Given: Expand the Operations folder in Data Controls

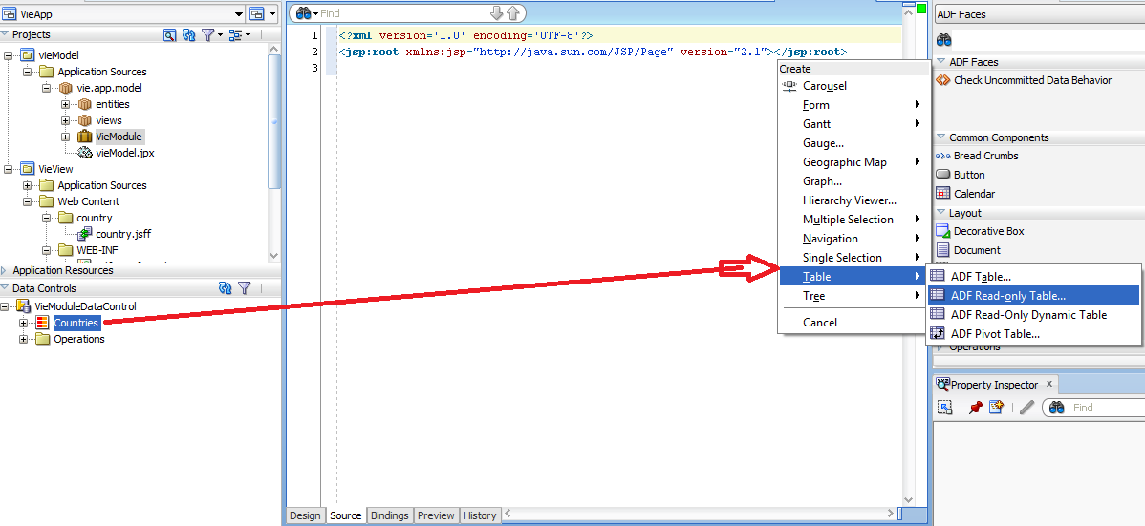Looking at the screenshot, I should tap(23, 339).
